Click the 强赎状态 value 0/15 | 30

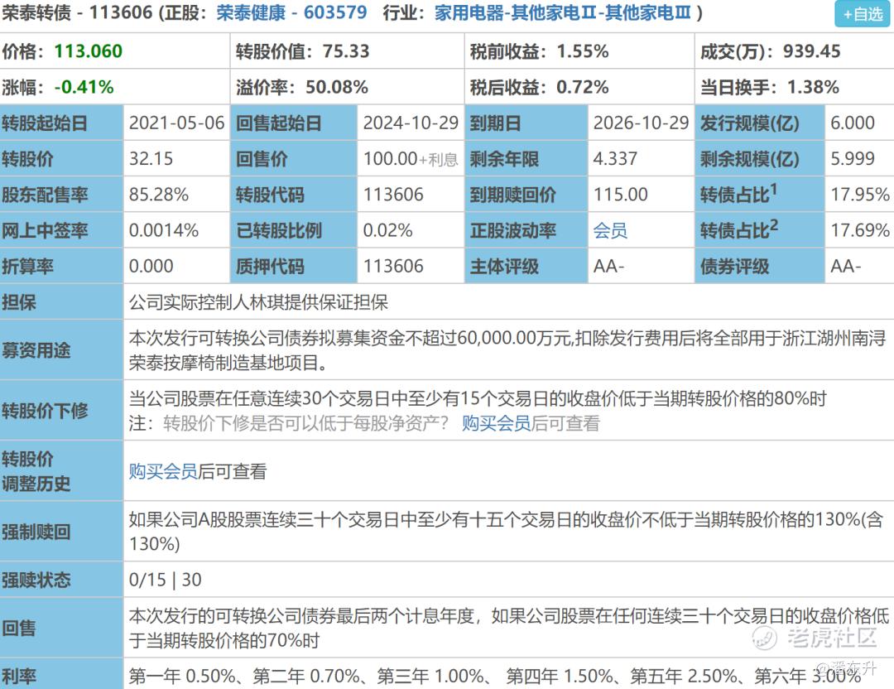[x=166, y=580]
